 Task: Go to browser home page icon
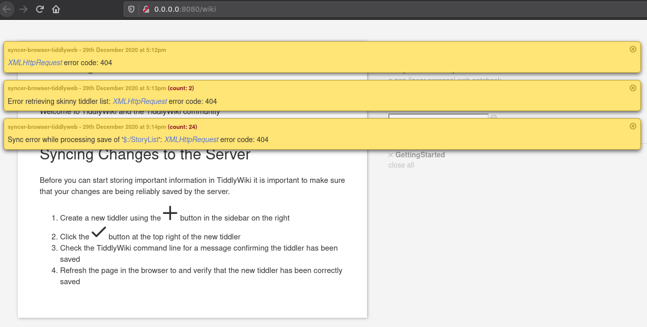click(56, 9)
